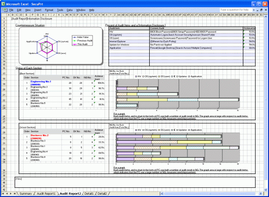Click the workbook icon beside File menu

pos(4,10)
